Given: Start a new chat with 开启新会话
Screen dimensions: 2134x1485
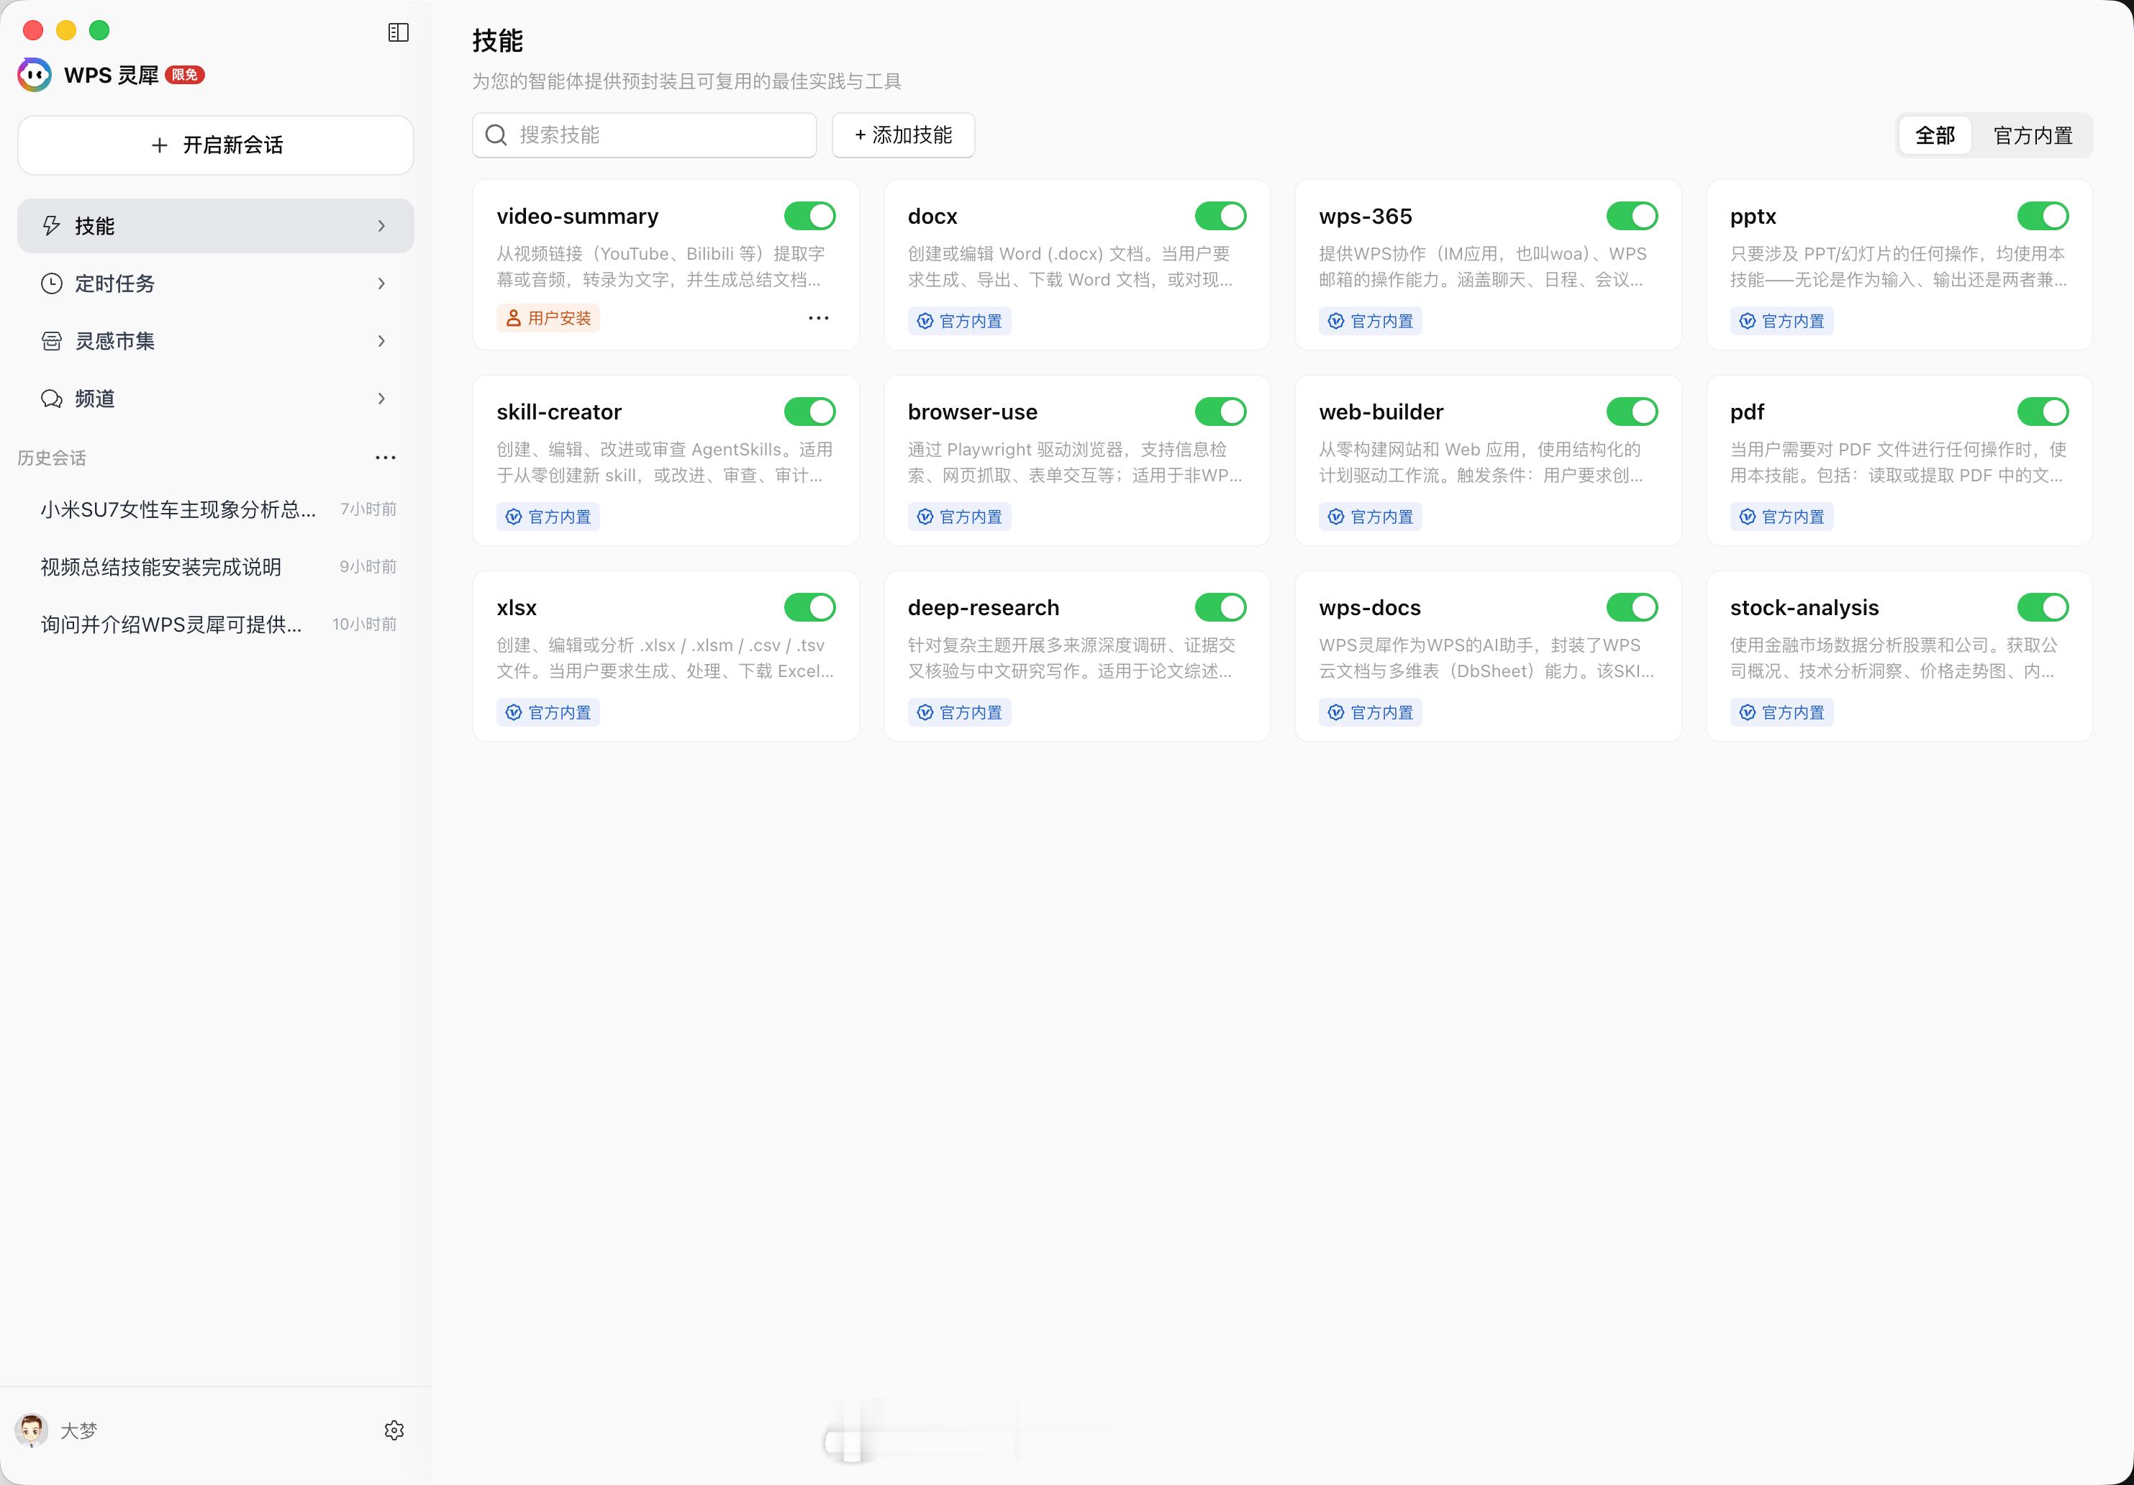Looking at the screenshot, I should click(x=216, y=145).
